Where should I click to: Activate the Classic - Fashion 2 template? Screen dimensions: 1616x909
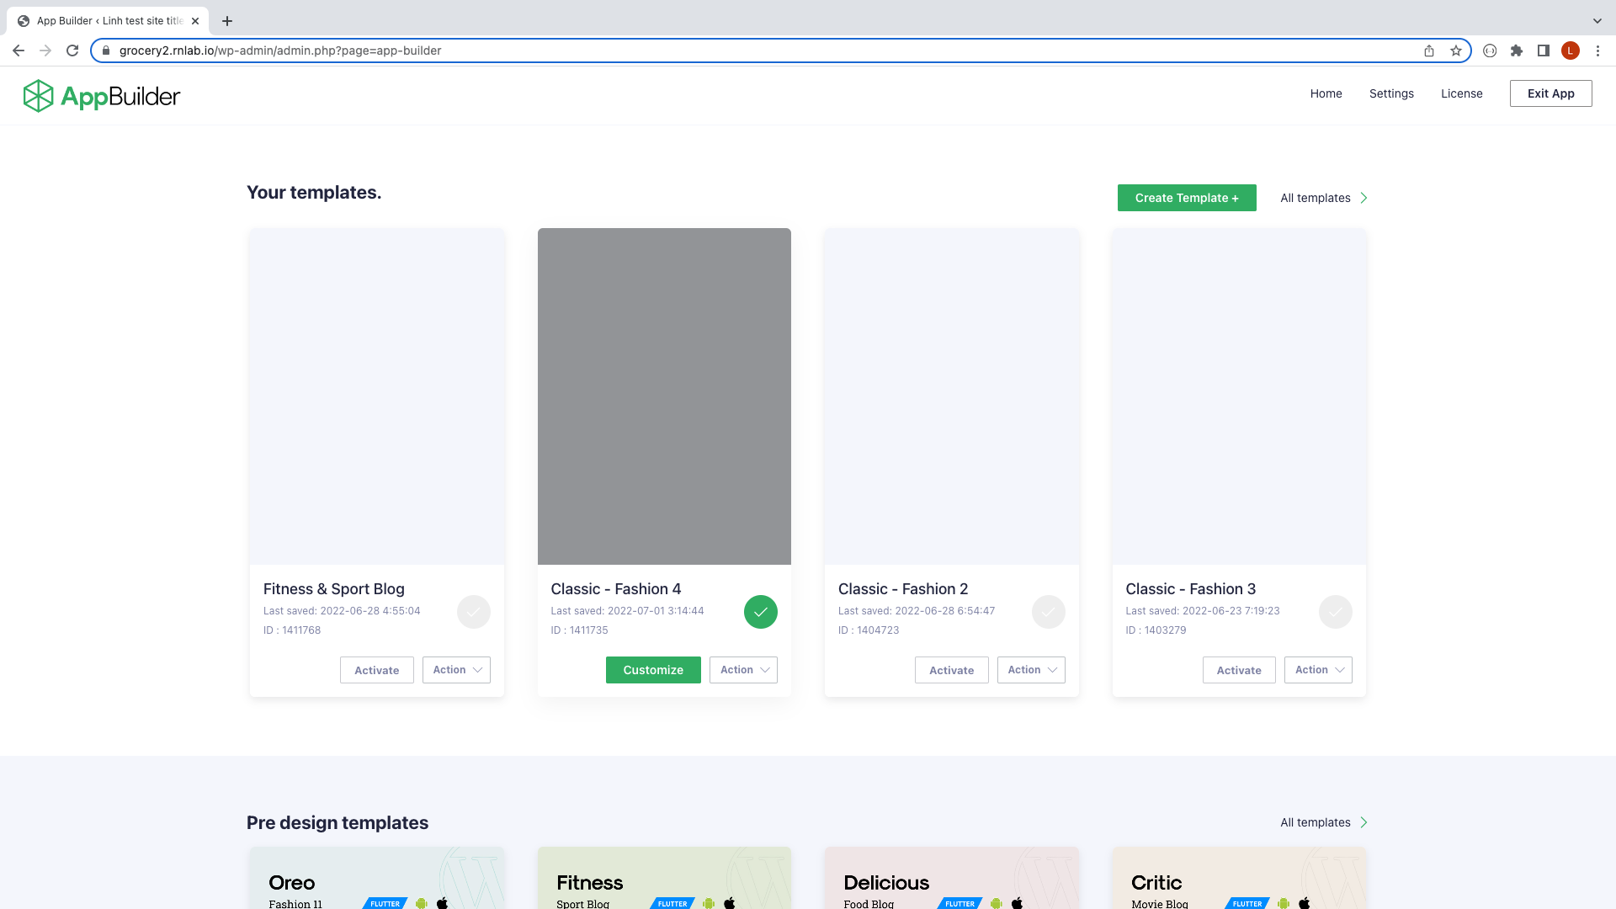click(951, 670)
